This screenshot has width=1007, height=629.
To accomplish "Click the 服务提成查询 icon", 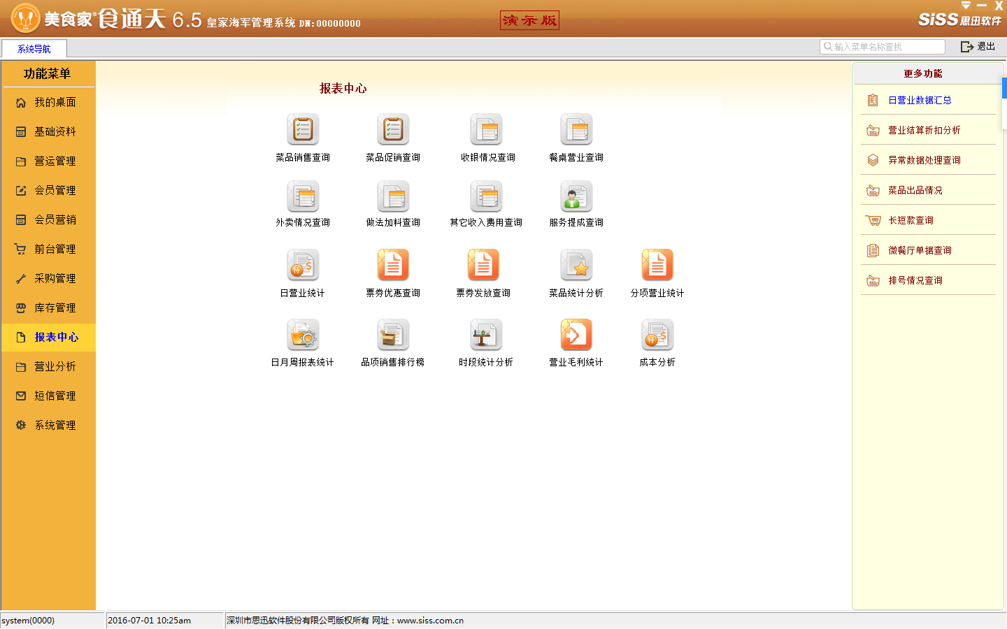I will (x=576, y=196).
